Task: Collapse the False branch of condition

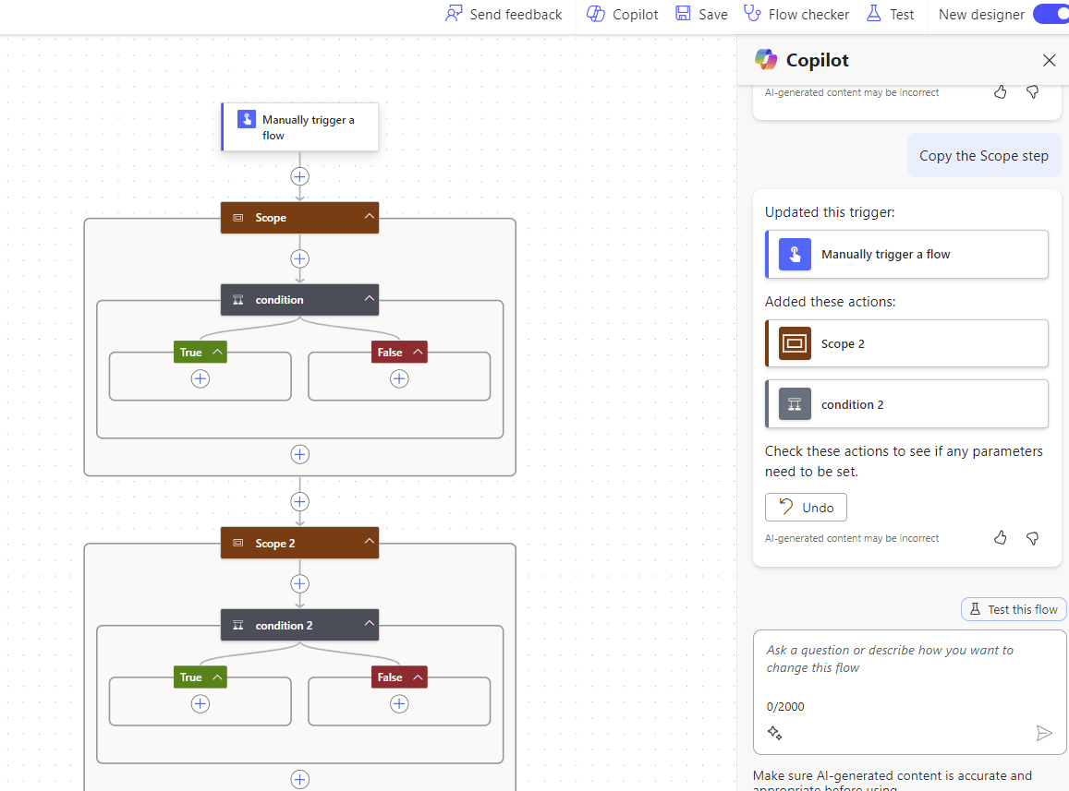Action: point(418,352)
